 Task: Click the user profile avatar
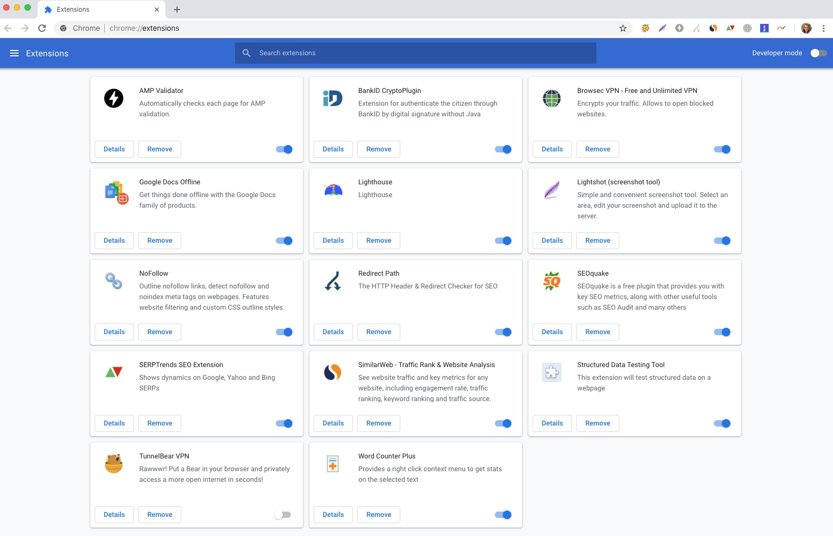pos(806,28)
